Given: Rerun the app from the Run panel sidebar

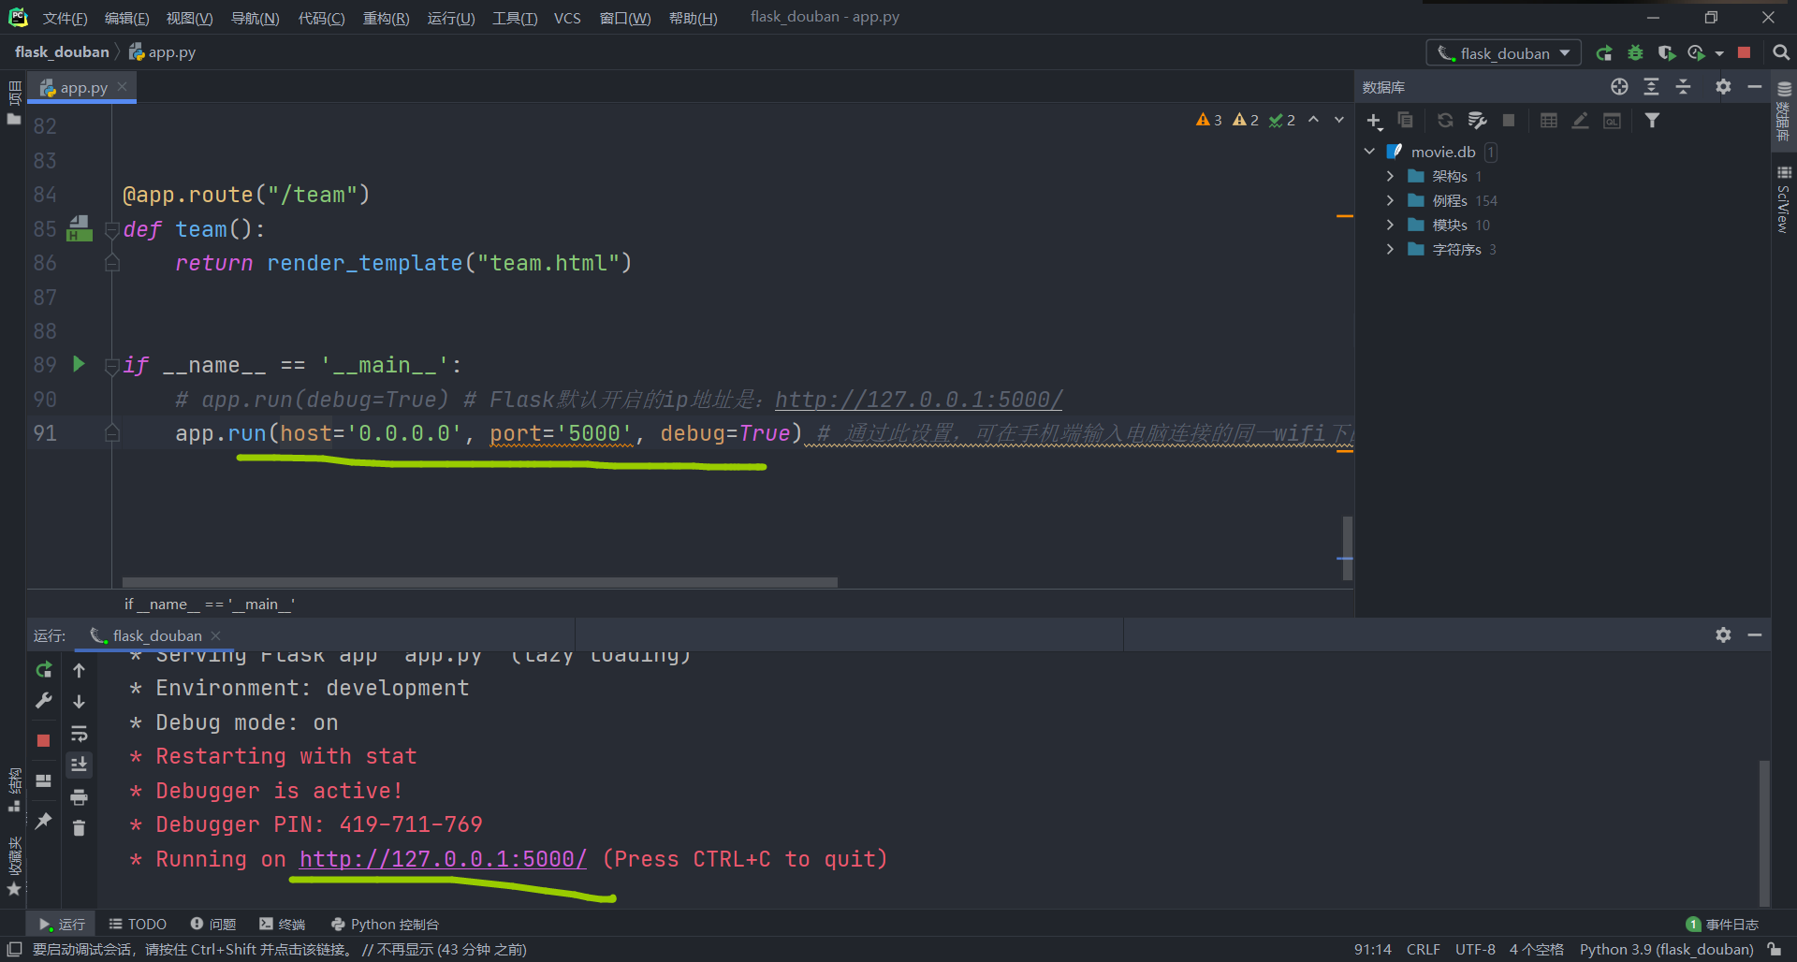Looking at the screenshot, I should pyautogui.click(x=43, y=670).
